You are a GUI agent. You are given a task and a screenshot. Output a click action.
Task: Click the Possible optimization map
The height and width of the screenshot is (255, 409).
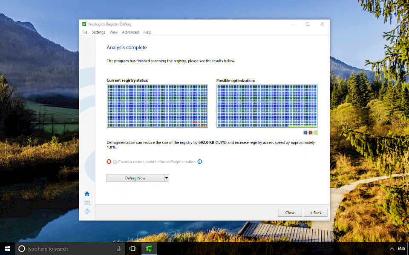[267, 106]
